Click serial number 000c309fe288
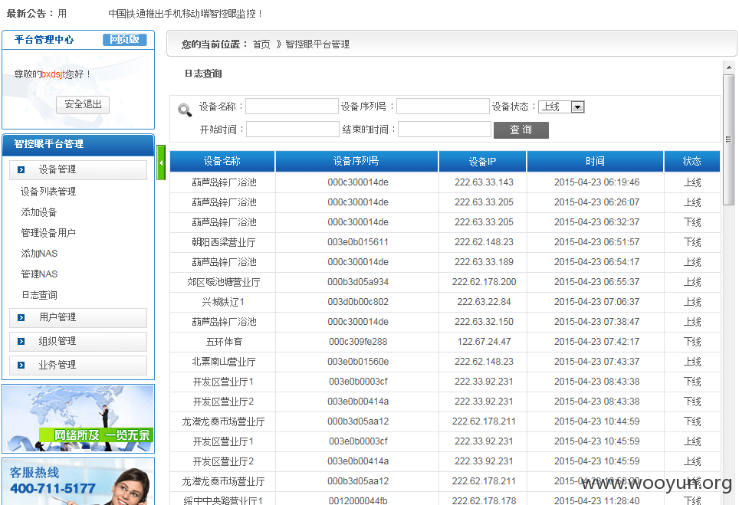The image size is (739, 505). point(358,342)
